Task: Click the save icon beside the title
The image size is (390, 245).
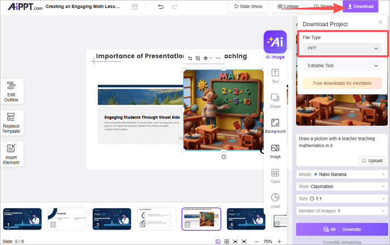Action: pyautogui.click(x=135, y=7)
